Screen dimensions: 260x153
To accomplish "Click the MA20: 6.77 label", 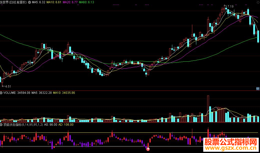I will [x=70, y=2].
